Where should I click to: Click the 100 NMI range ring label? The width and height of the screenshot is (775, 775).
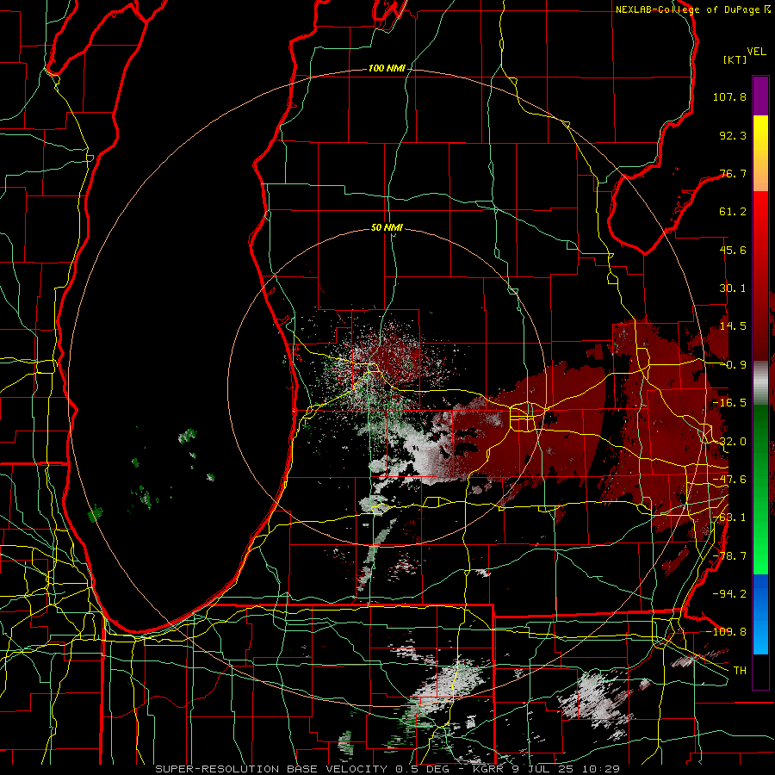click(x=387, y=68)
